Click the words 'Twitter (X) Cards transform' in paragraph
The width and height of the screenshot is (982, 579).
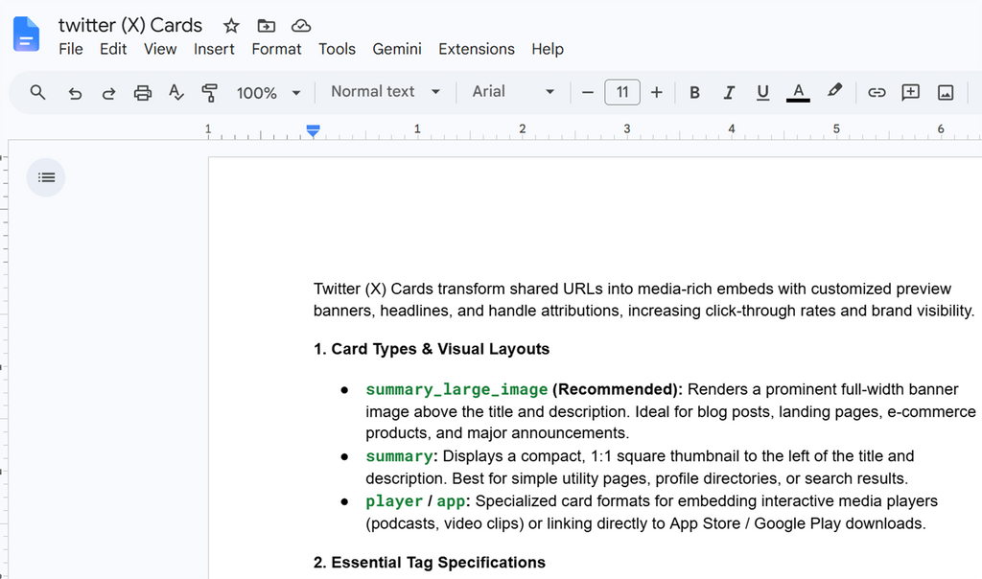pyautogui.click(x=409, y=289)
